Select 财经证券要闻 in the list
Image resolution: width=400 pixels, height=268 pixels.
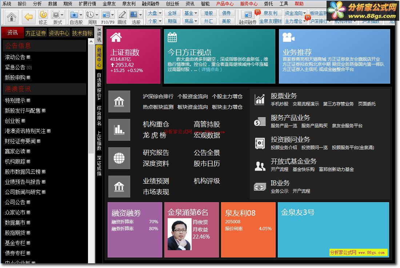[x=23, y=141]
